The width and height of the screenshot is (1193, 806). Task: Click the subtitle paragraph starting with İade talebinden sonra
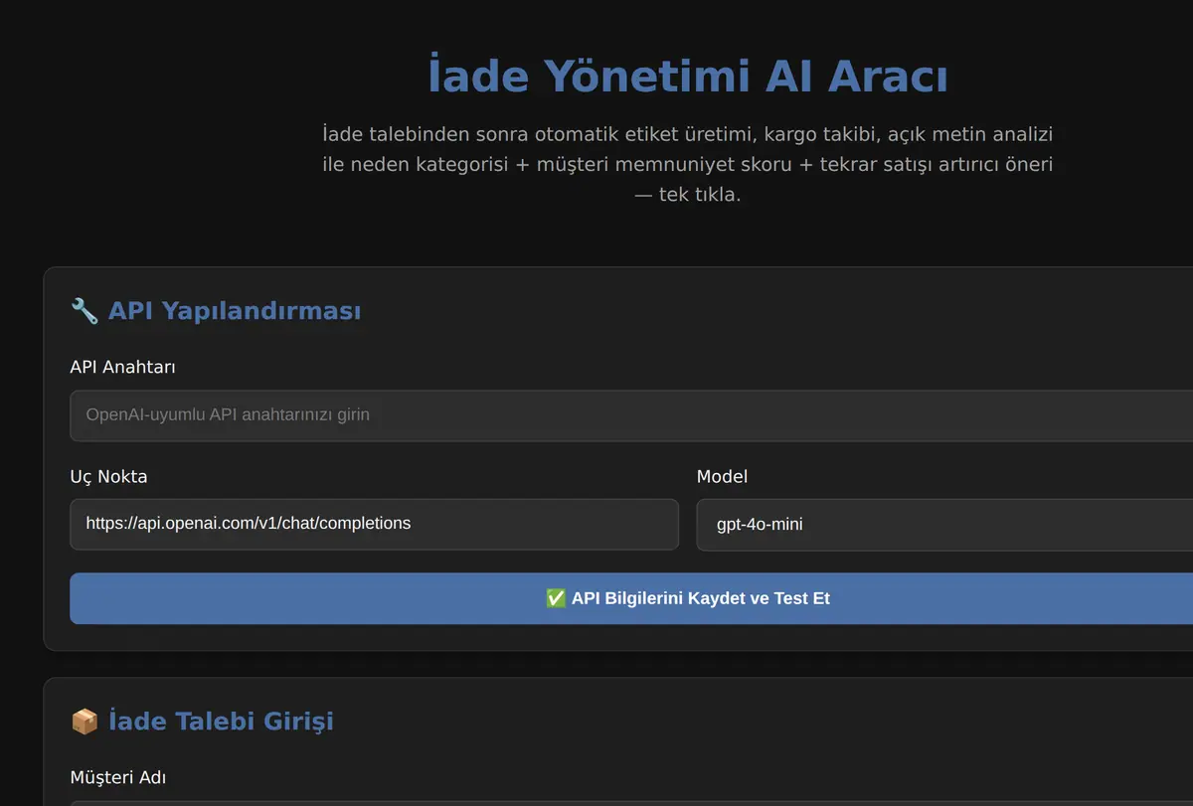(687, 164)
